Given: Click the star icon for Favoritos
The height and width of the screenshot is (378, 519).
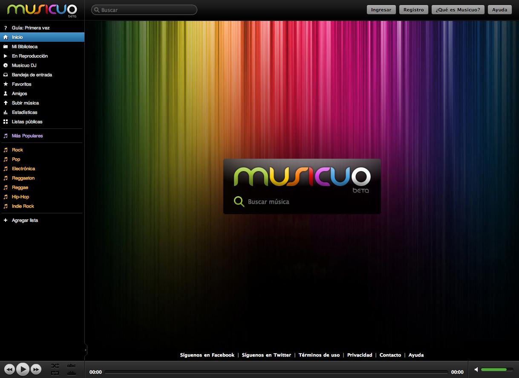Looking at the screenshot, I should [x=6, y=84].
